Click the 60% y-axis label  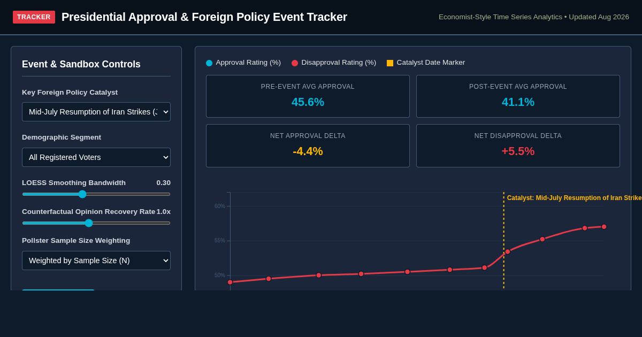[220, 206]
